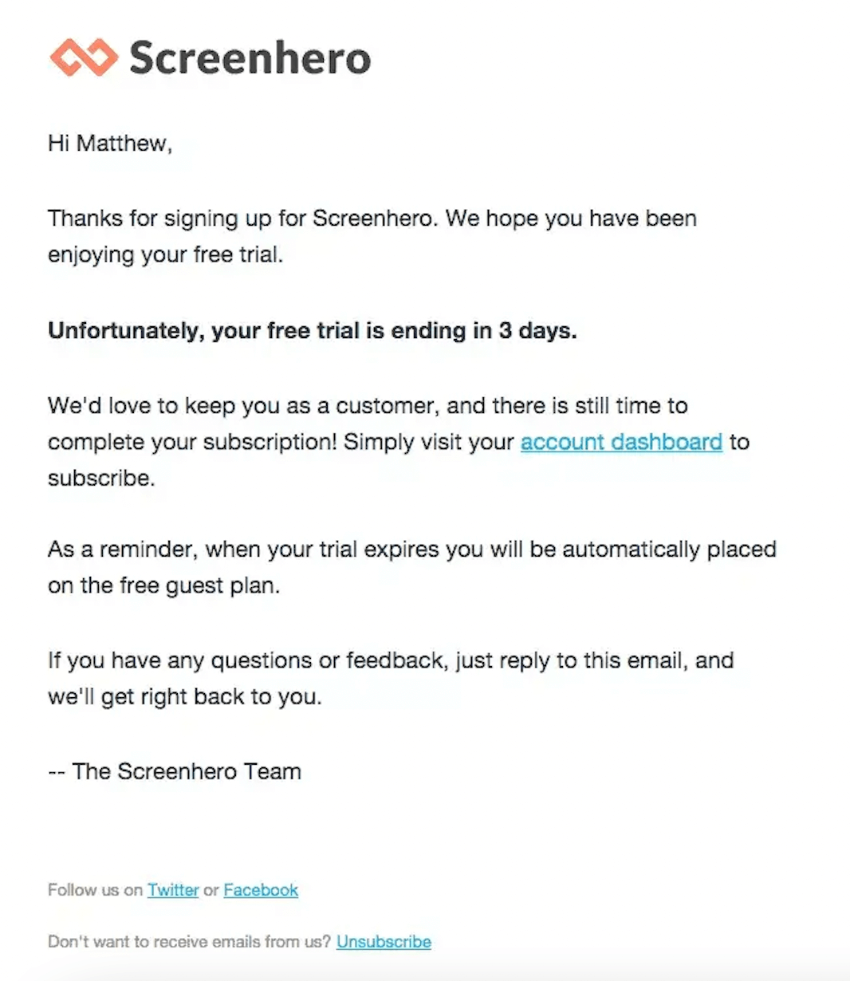Click the Screenhero wordmark text
The image size is (850, 981).
click(250, 58)
